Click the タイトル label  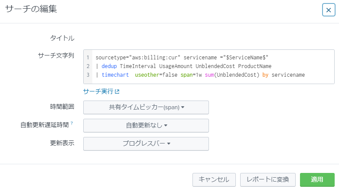point(62,38)
